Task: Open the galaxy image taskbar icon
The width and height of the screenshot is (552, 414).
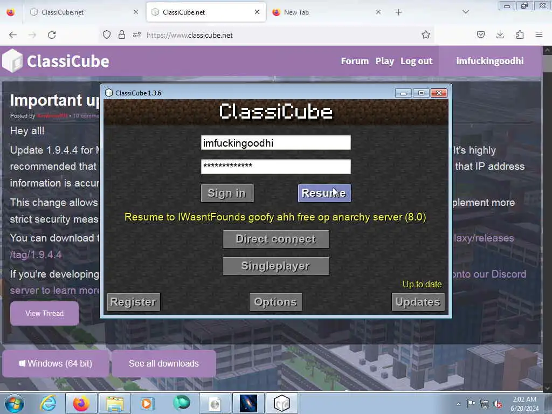Action: tap(248, 403)
